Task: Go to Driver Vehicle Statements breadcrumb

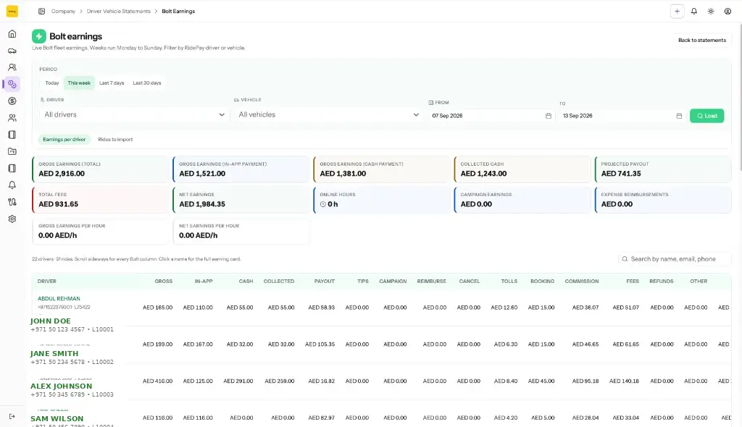Action: pos(118,12)
